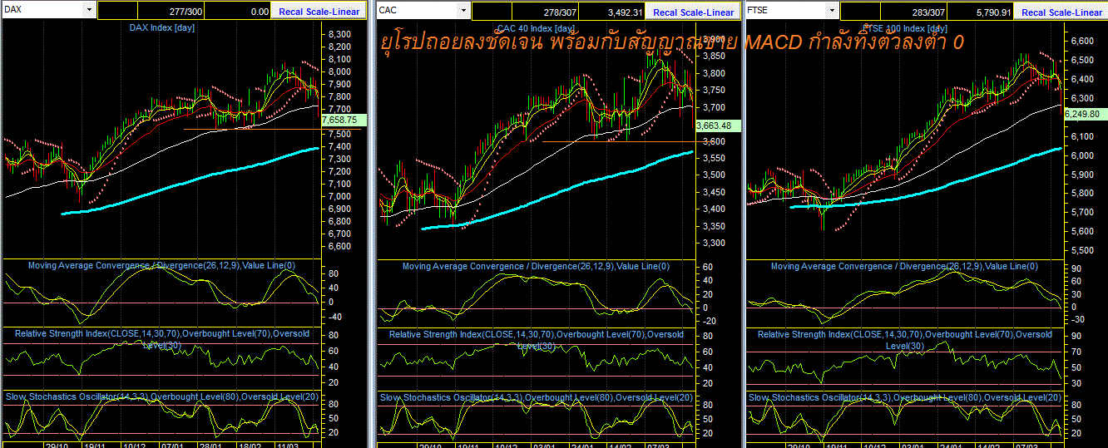
Task: Open the FTSE symbol dropdown
Action: (x=830, y=11)
